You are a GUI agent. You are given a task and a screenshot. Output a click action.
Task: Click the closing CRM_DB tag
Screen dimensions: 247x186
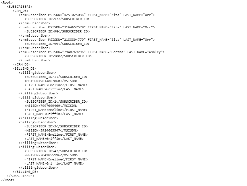22,64
